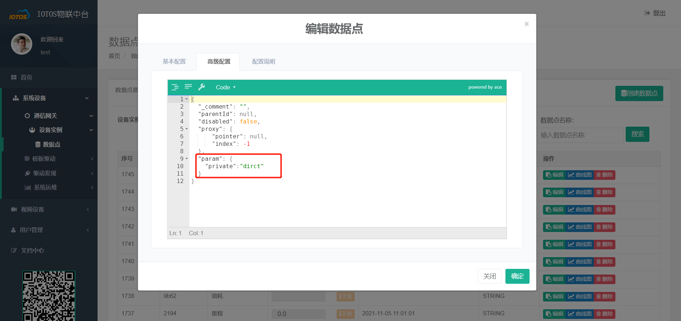Click the user avatar picture

[22, 44]
